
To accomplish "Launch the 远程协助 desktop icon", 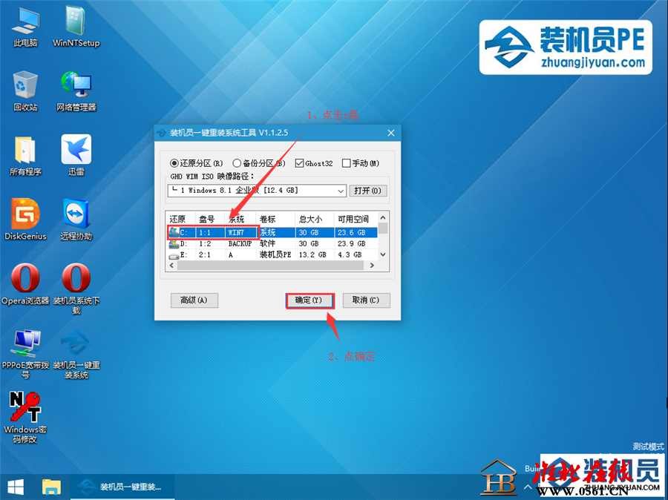I will point(76,220).
